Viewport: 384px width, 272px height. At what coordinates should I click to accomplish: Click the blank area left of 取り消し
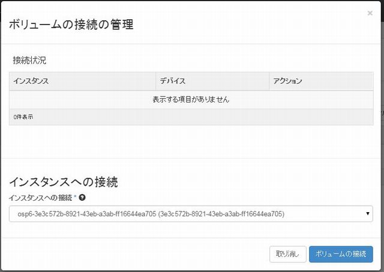click(x=138, y=254)
